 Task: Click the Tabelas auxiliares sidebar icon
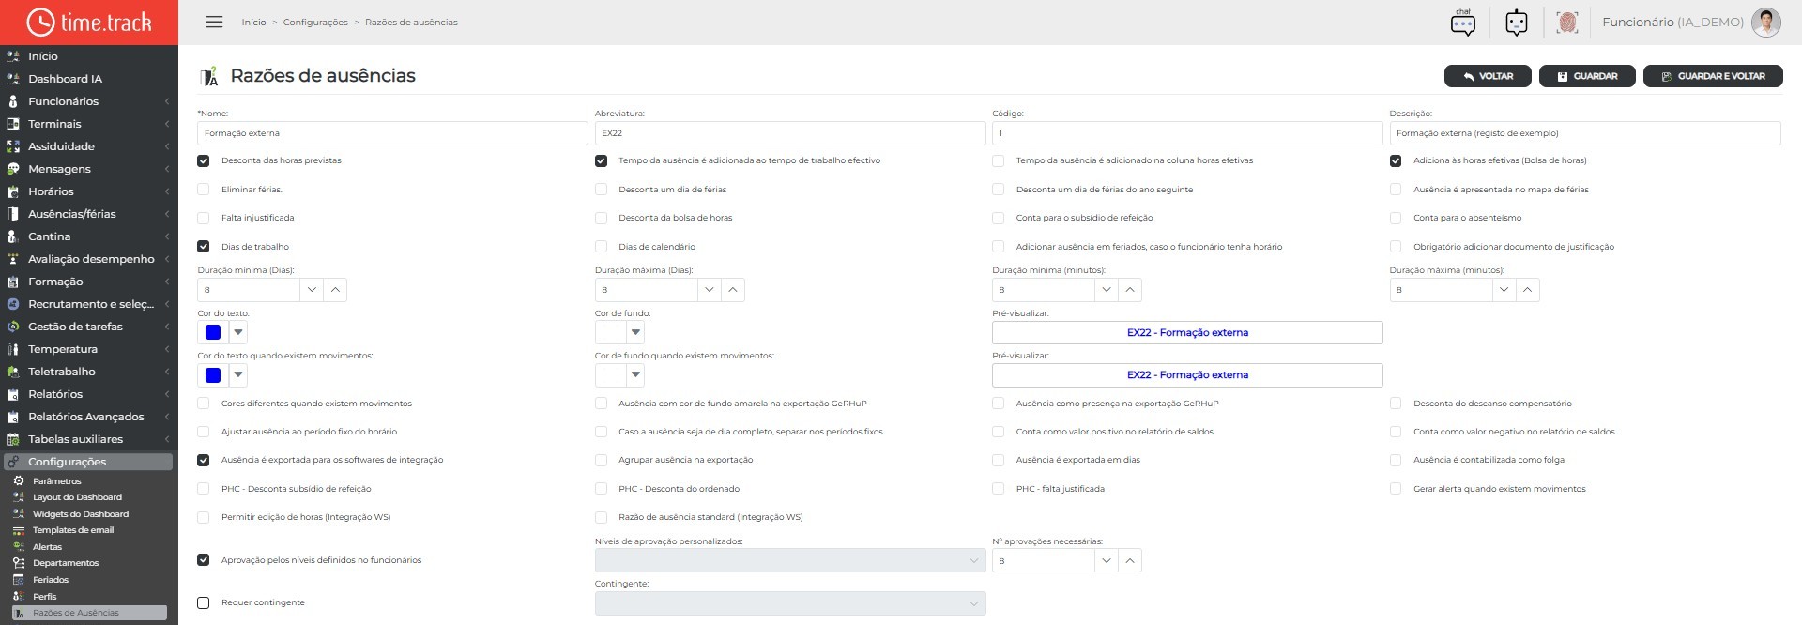click(13, 439)
